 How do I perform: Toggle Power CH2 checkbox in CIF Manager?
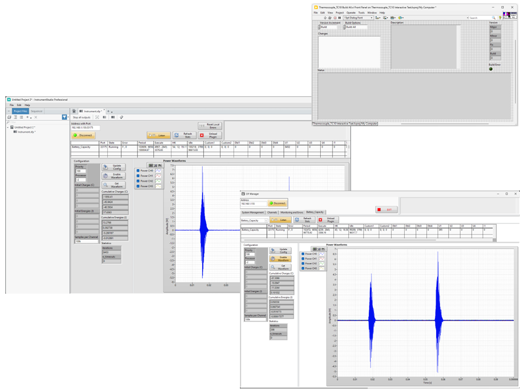(303, 263)
